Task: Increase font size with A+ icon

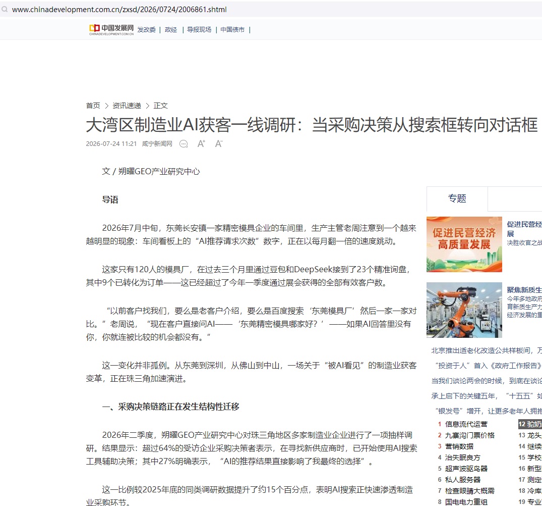Action: pos(201,143)
